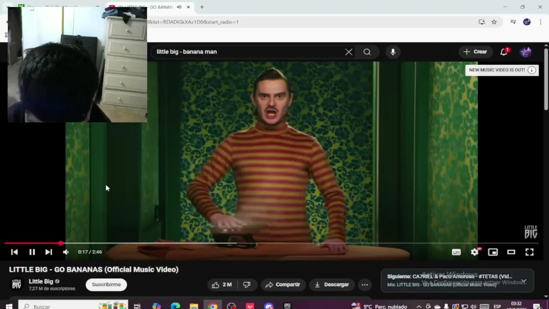The height and width of the screenshot is (309, 549).
Task: Click the Descargar button
Action: (332, 285)
